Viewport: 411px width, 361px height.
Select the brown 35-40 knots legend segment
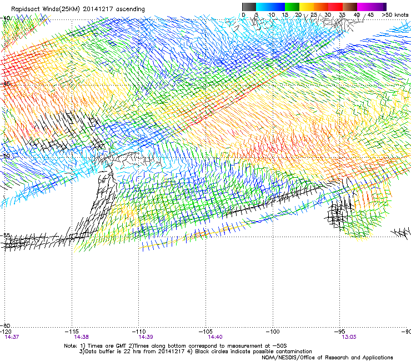coord(350,7)
